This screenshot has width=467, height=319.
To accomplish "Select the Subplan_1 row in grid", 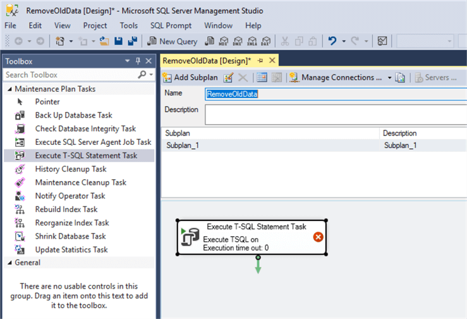I will pos(314,146).
